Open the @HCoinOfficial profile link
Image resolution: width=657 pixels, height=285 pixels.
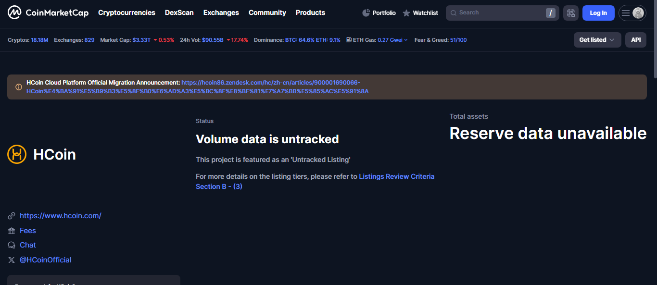pos(46,260)
